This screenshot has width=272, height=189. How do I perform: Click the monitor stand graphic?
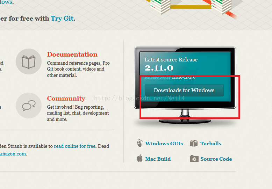pyautogui.click(x=185, y=116)
